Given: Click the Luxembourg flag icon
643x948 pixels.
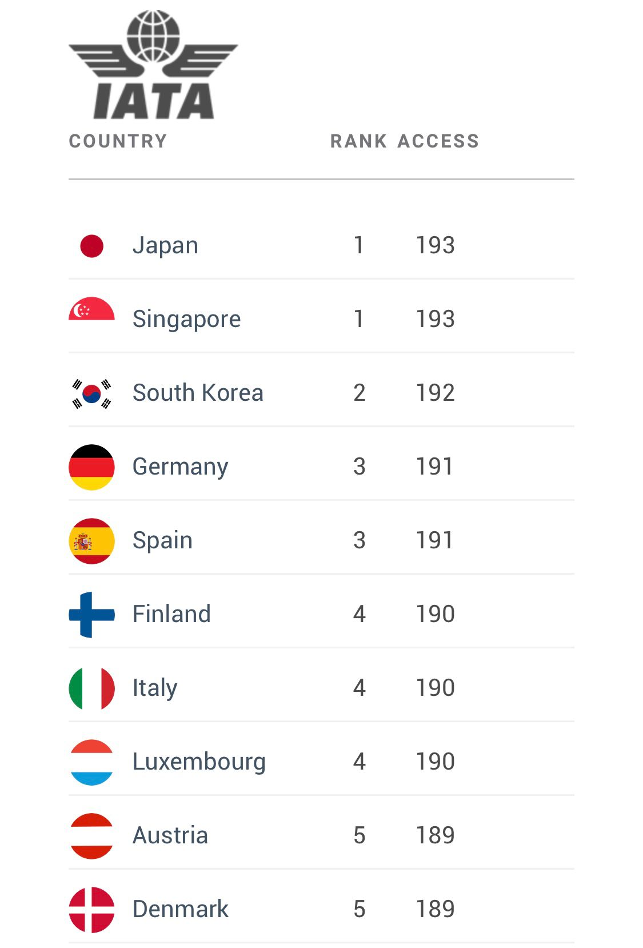Looking at the screenshot, I should pos(91,762).
